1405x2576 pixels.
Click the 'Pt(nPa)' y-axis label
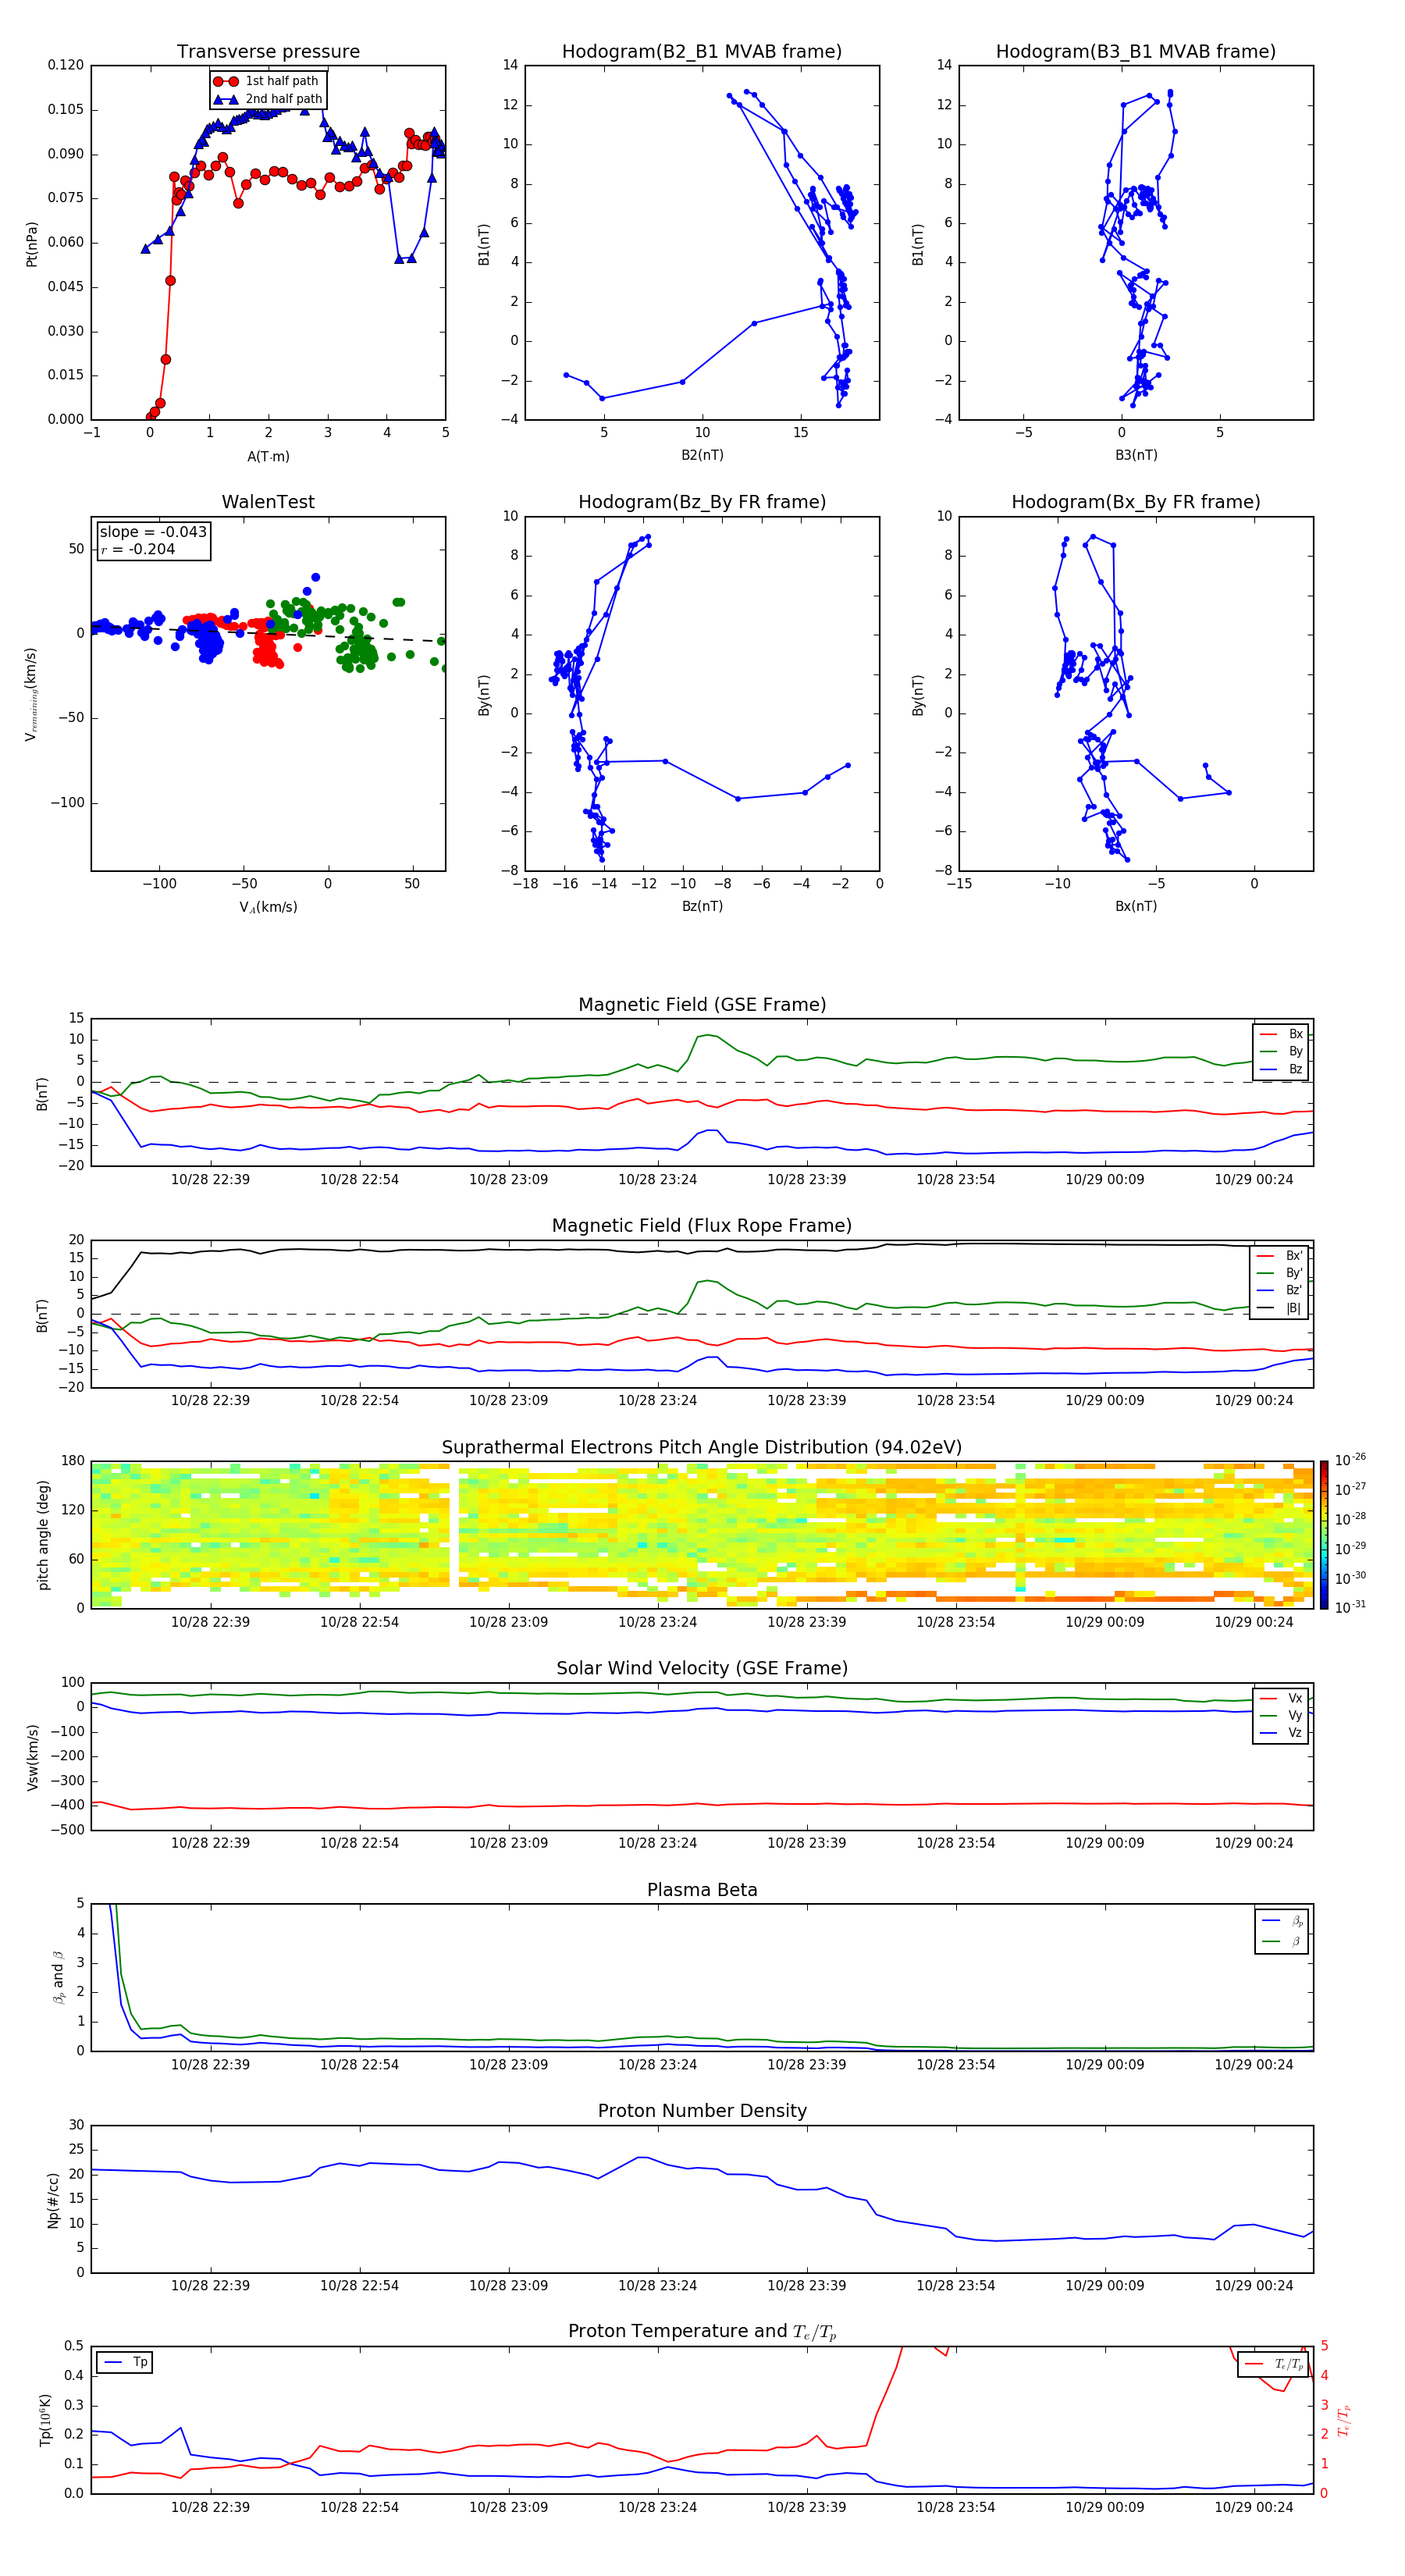tap(32, 244)
